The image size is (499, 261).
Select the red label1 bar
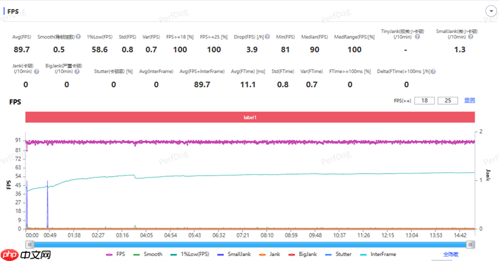(x=249, y=117)
